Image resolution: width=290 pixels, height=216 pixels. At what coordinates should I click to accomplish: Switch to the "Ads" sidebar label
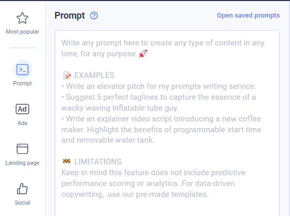(x=22, y=123)
